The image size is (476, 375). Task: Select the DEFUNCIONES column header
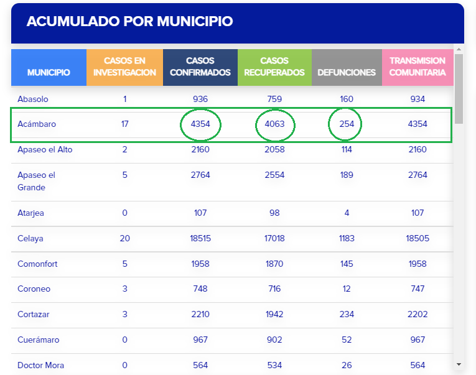coord(347,72)
